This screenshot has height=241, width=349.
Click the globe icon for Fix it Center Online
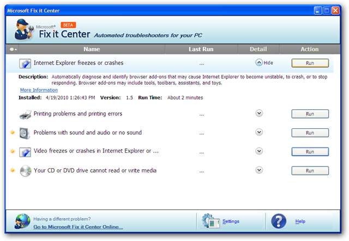click(23, 222)
